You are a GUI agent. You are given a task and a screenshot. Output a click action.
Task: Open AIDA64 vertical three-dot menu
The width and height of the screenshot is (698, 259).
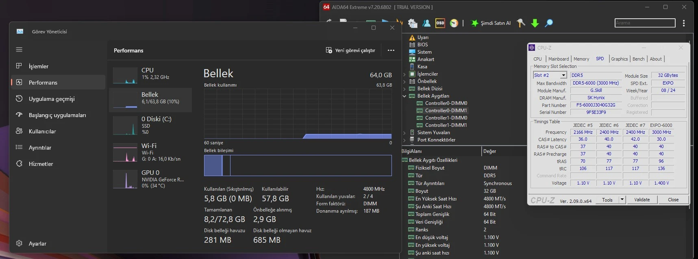pos(684,23)
